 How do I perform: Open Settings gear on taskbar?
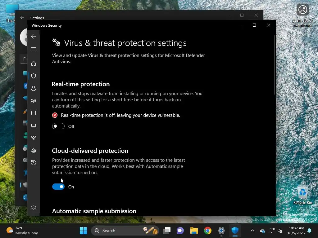tap(221, 231)
